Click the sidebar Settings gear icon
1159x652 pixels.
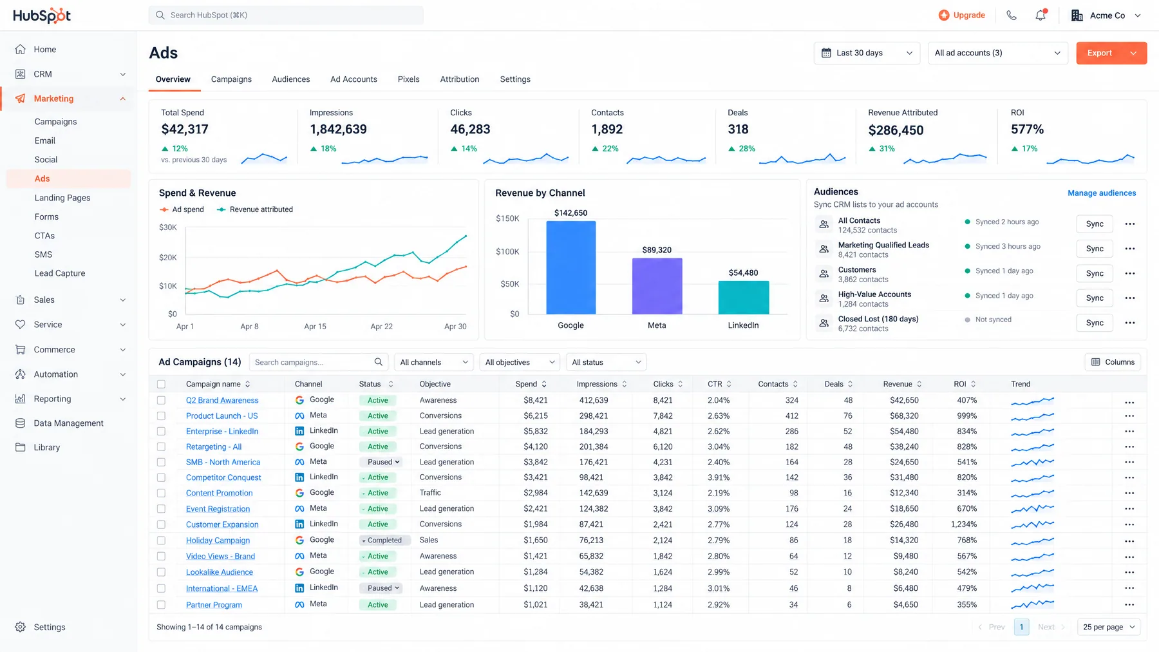pos(21,627)
